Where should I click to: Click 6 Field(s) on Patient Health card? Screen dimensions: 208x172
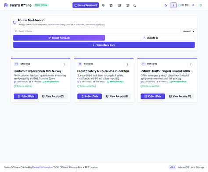tap(162, 82)
